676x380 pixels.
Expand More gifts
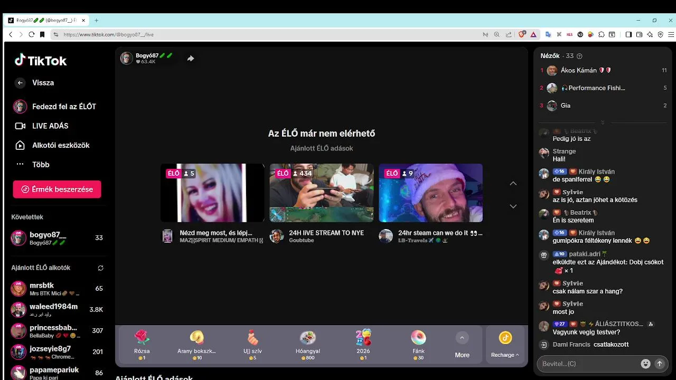pyautogui.click(x=462, y=345)
